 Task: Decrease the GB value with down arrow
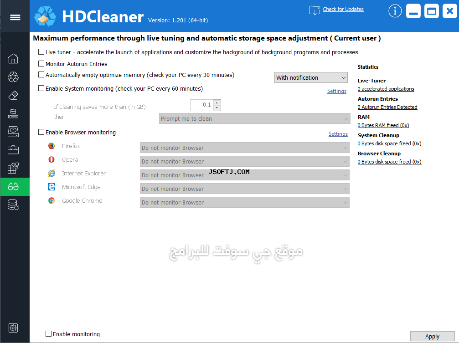pos(217,108)
